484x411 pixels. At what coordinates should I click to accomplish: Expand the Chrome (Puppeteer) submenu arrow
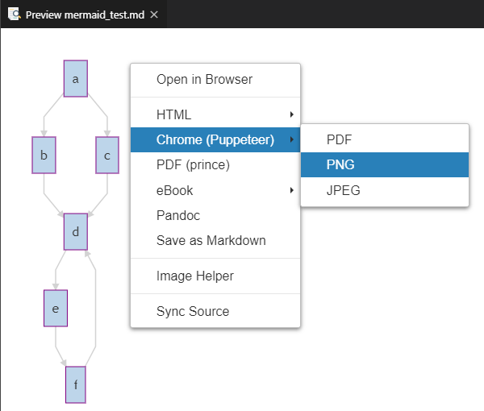[291, 140]
